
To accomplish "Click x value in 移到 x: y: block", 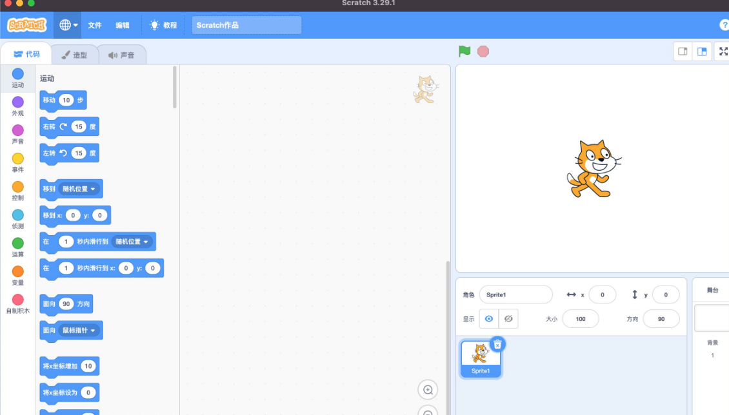I will [x=72, y=215].
